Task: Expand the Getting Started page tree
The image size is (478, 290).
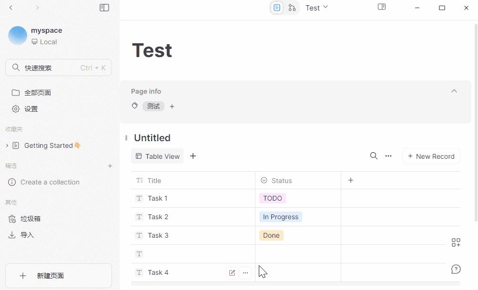Action: pos(7,145)
